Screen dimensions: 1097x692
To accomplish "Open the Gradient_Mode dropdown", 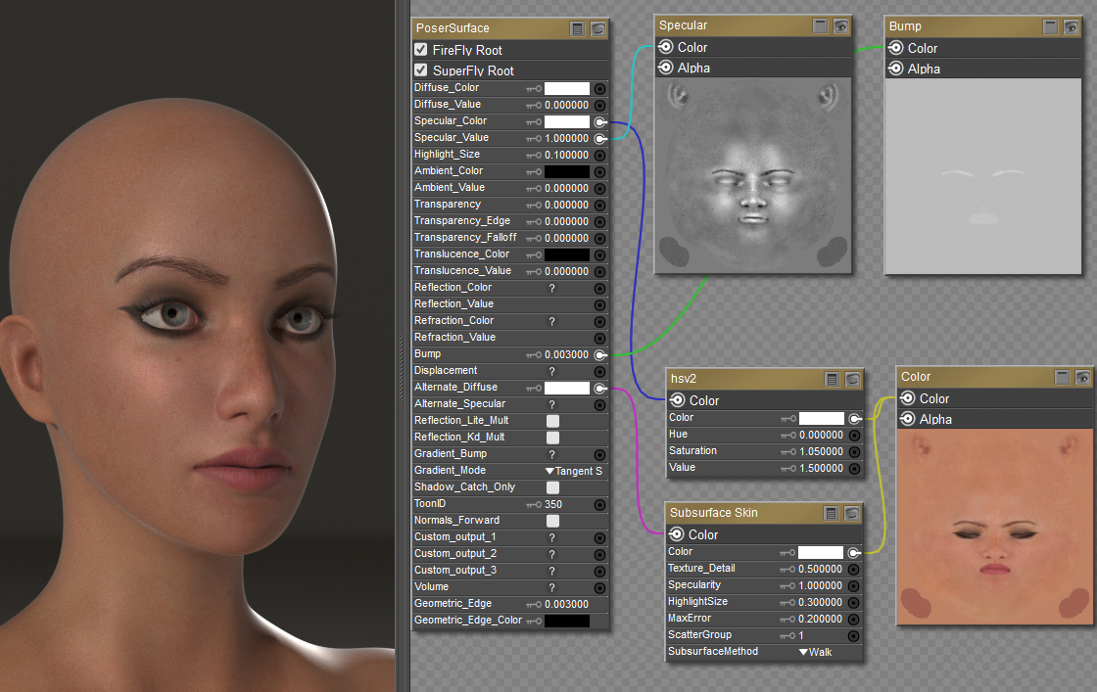I will click(574, 471).
